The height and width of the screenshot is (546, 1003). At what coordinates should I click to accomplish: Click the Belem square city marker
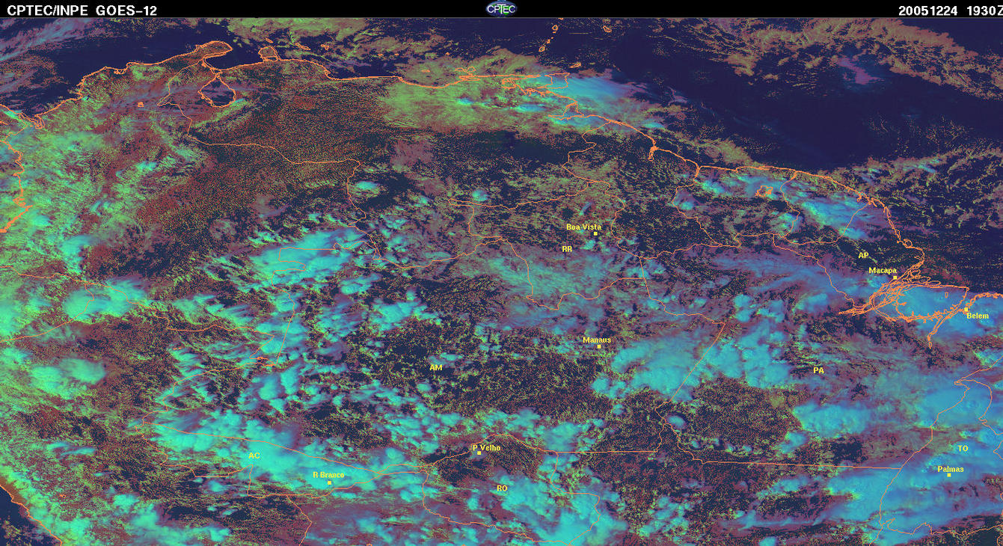(966, 309)
